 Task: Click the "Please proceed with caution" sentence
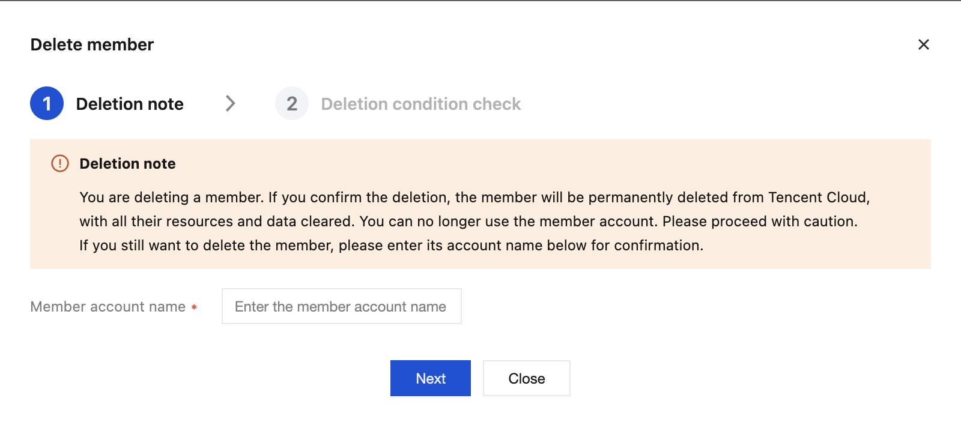click(759, 222)
